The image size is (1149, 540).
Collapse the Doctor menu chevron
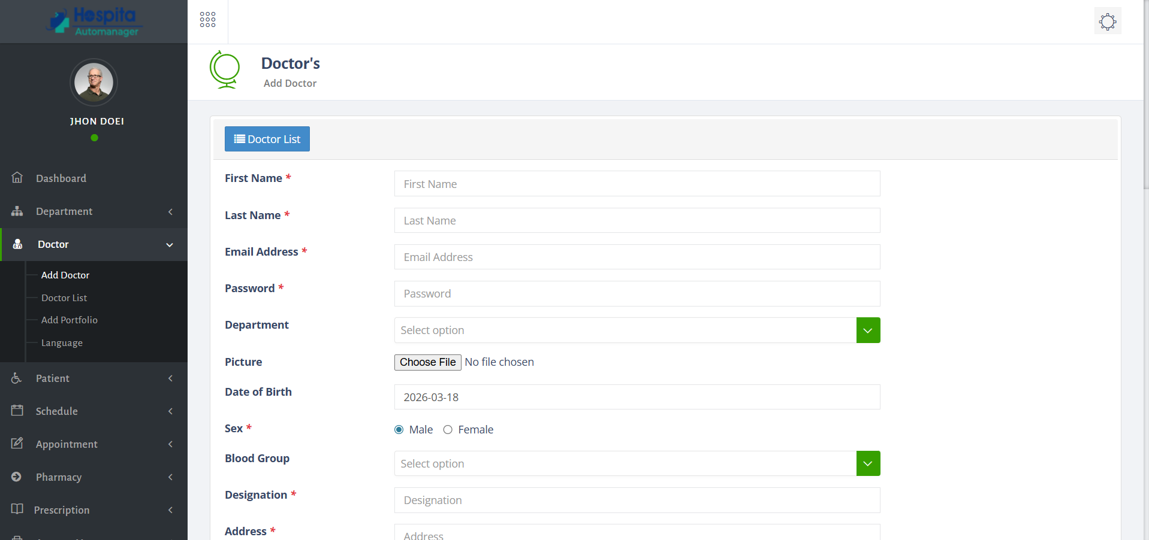(x=169, y=244)
